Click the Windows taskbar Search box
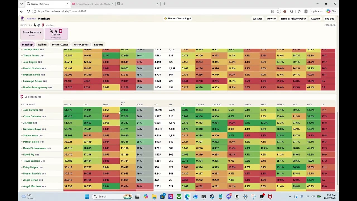 click(x=112, y=197)
